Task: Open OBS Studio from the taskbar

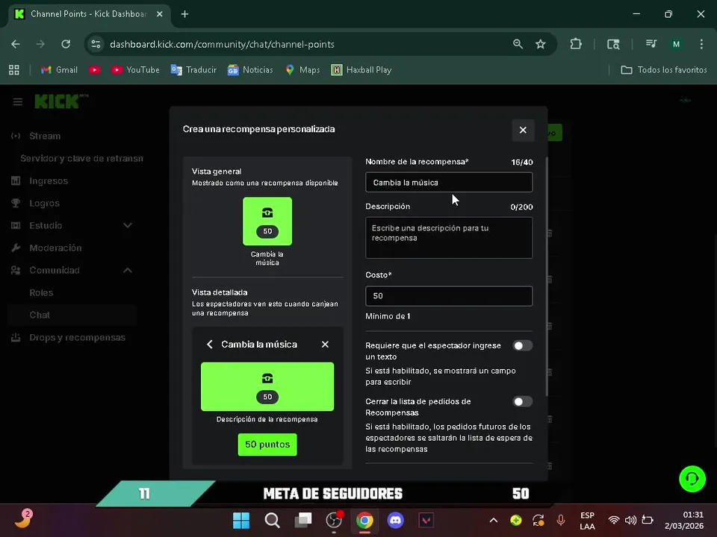Action: click(x=334, y=520)
